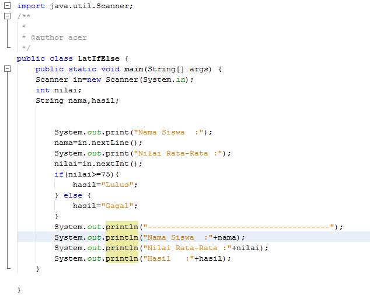This screenshot has width=370, height=301.
Task: Click the string "Nilai Rata-Rata :" in print statement
Action: tap(178, 153)
